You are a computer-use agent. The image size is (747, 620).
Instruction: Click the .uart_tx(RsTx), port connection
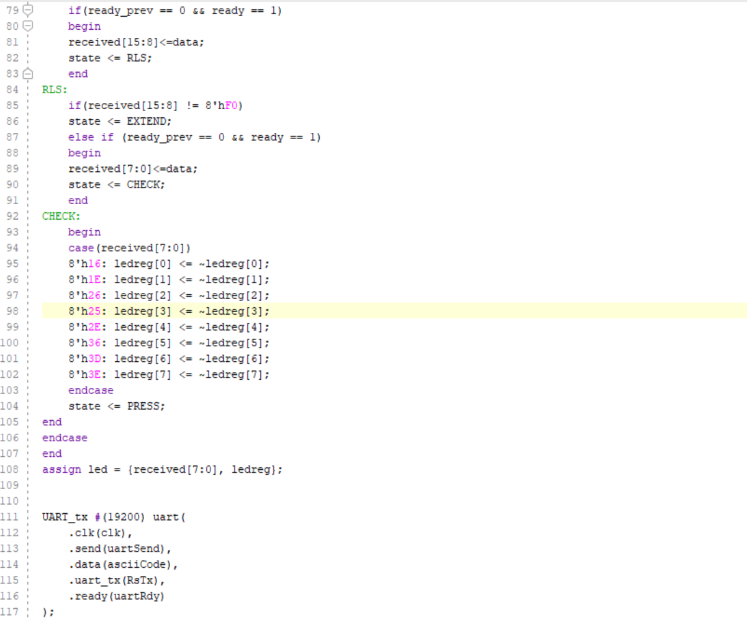(x=117, y=580)
